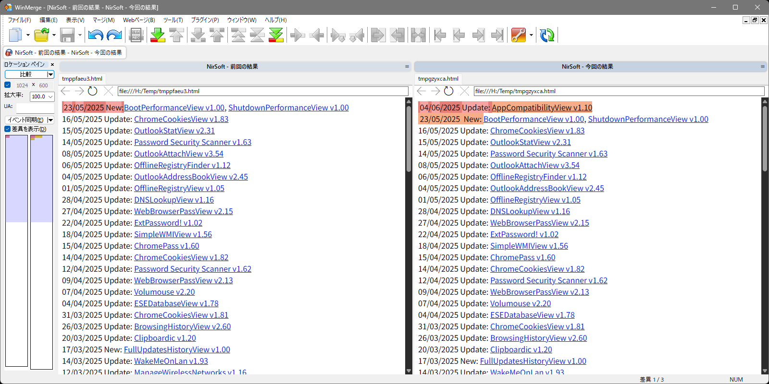
Task: Click the current difference hourglass icon
Action: pos(257,35)
